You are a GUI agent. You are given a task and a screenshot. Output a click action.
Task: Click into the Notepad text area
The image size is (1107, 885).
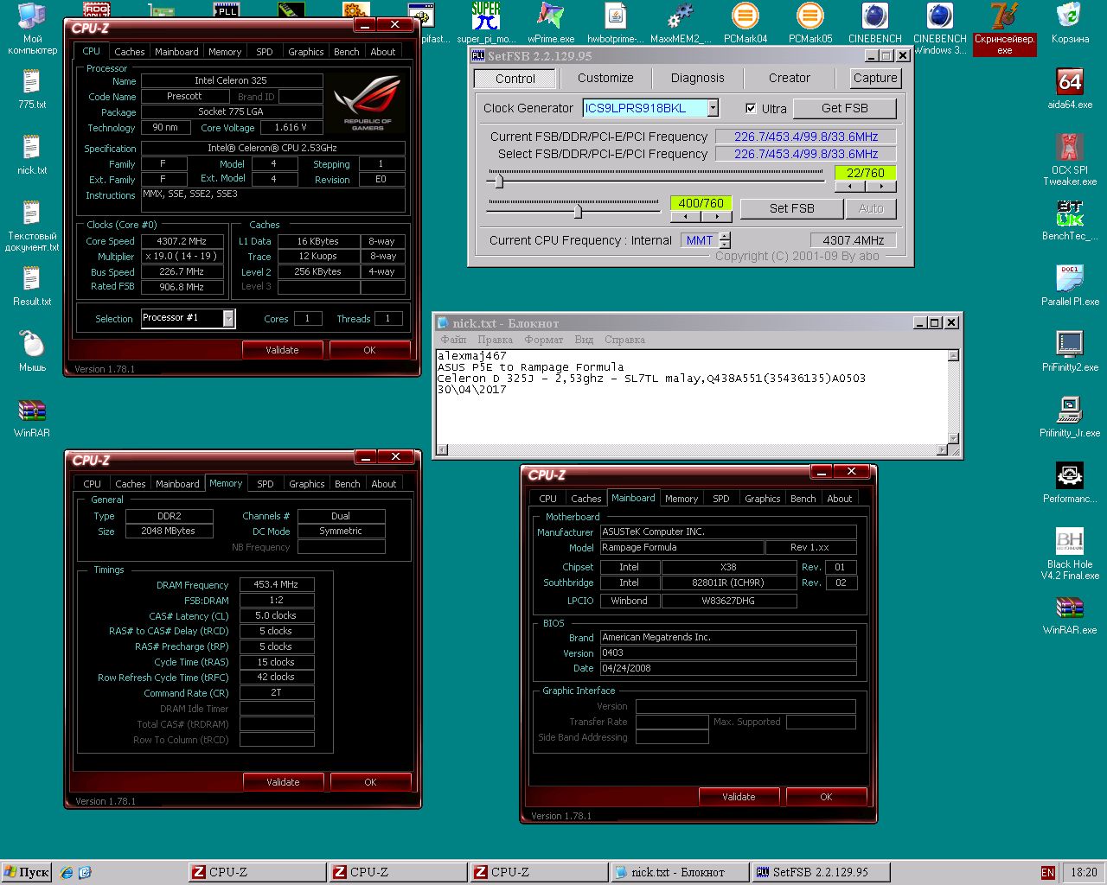[x=692, y=396]
